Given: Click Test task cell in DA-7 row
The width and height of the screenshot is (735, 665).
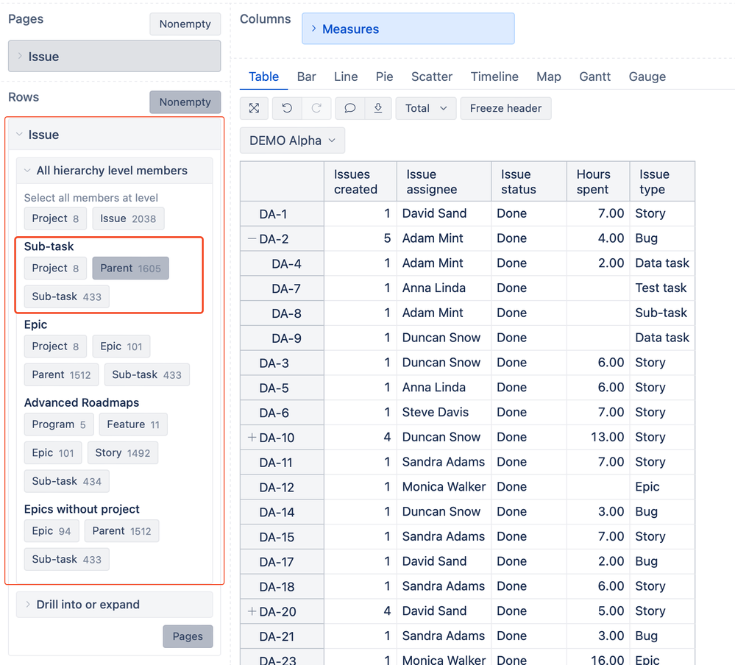Looking at the screenshot, I should click(662, 288).
